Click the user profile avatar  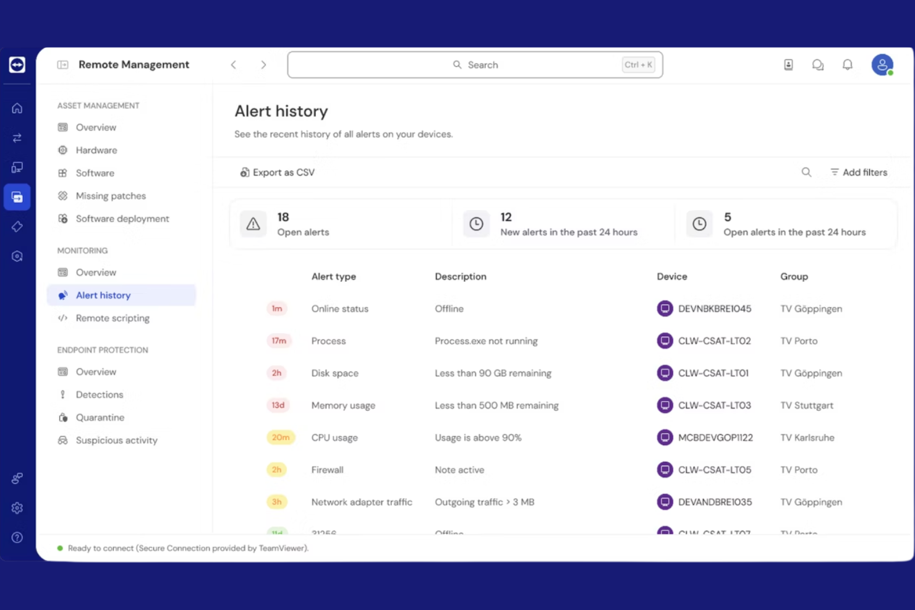[x=882, y=65]
